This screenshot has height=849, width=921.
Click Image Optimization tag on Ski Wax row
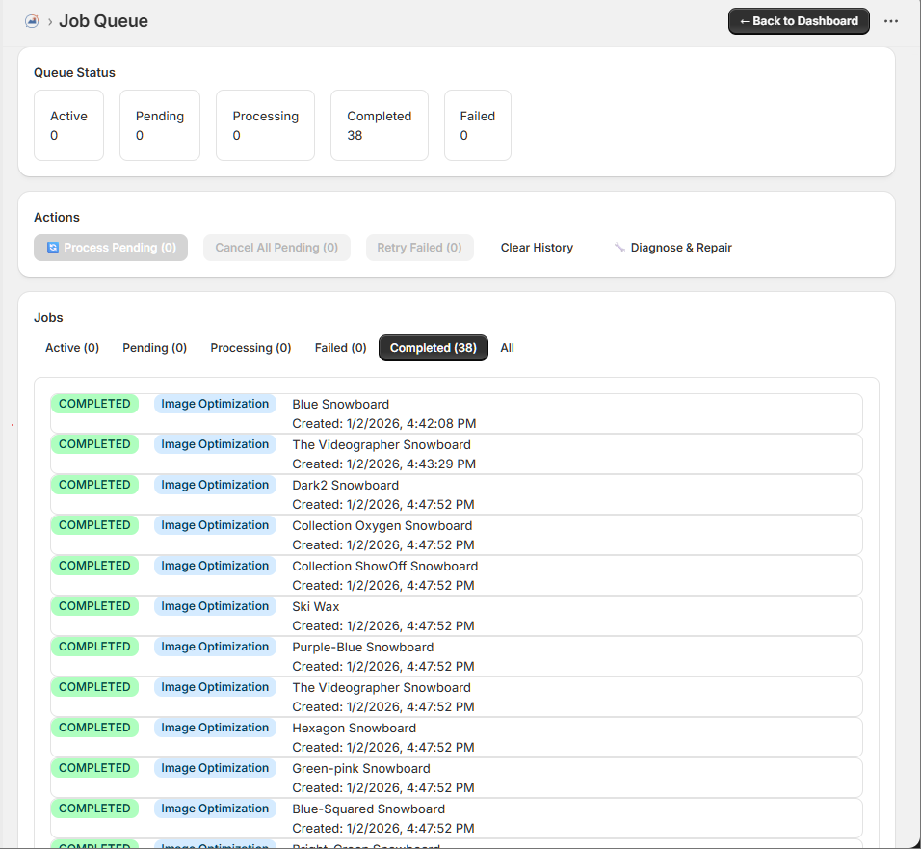point(215,606)
